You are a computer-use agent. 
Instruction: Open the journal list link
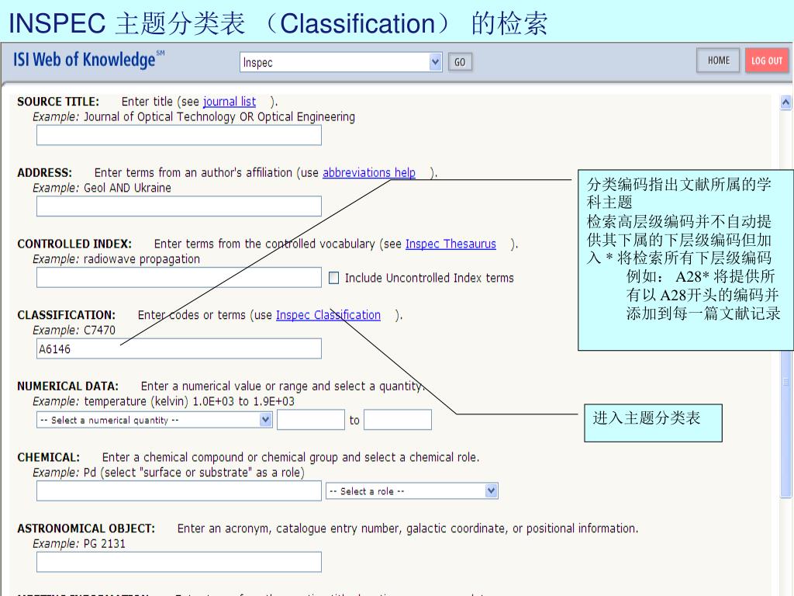(x=230, y=102)
